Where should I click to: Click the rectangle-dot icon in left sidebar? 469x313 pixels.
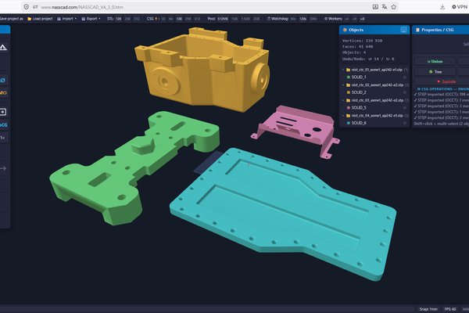(3, 112)
